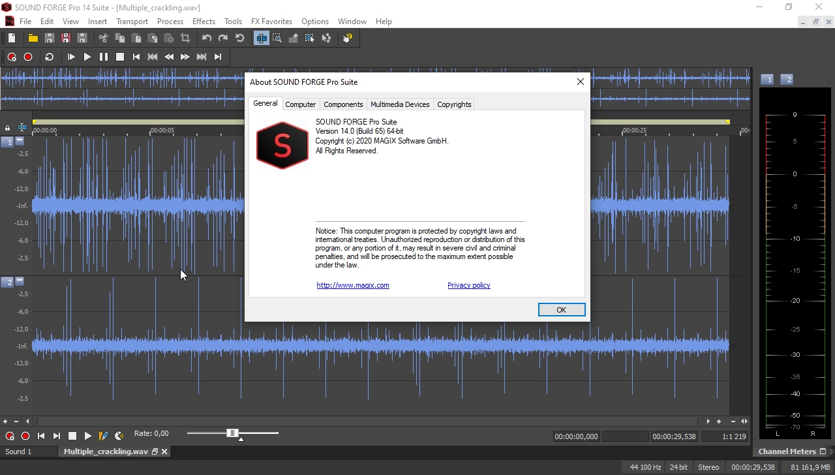Click the 44 100 Hz status bar entry
Screen dimensions: 835x475
(x=645, y=467)
